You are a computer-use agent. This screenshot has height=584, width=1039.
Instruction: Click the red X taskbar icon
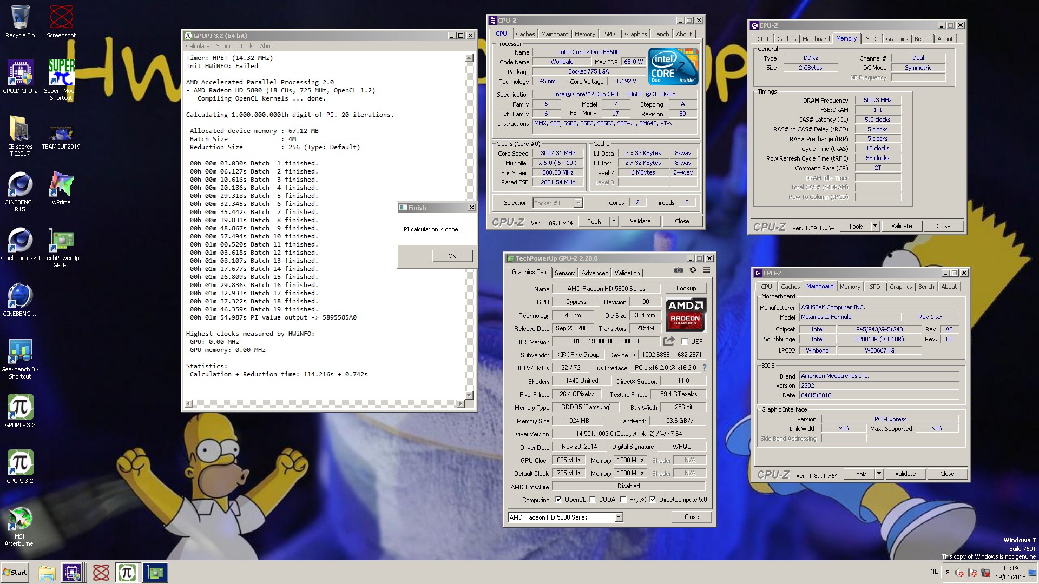click(101, 573)
